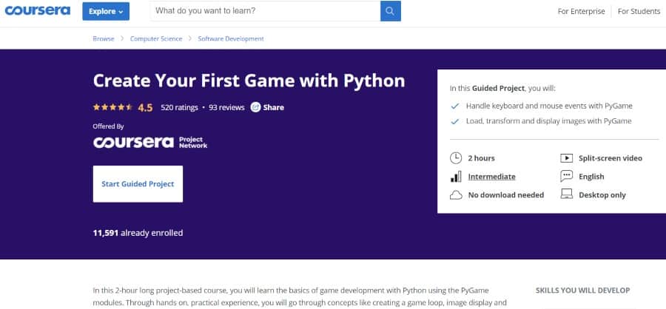Click the chevron after the Browse breadcrumb
The width and height of the screenshot is (666, 309).
[122, 38]
